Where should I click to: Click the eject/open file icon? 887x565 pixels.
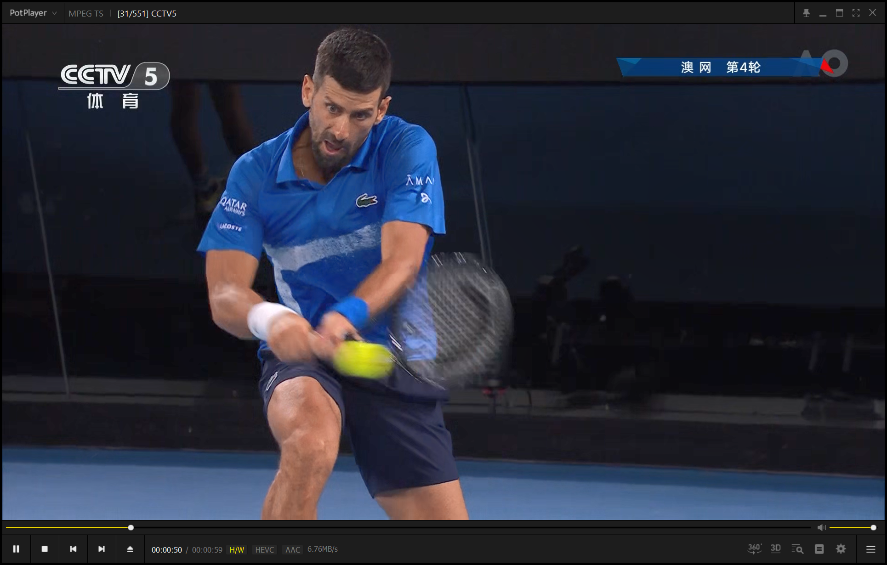pyautogui.click(x=130, y=549)
